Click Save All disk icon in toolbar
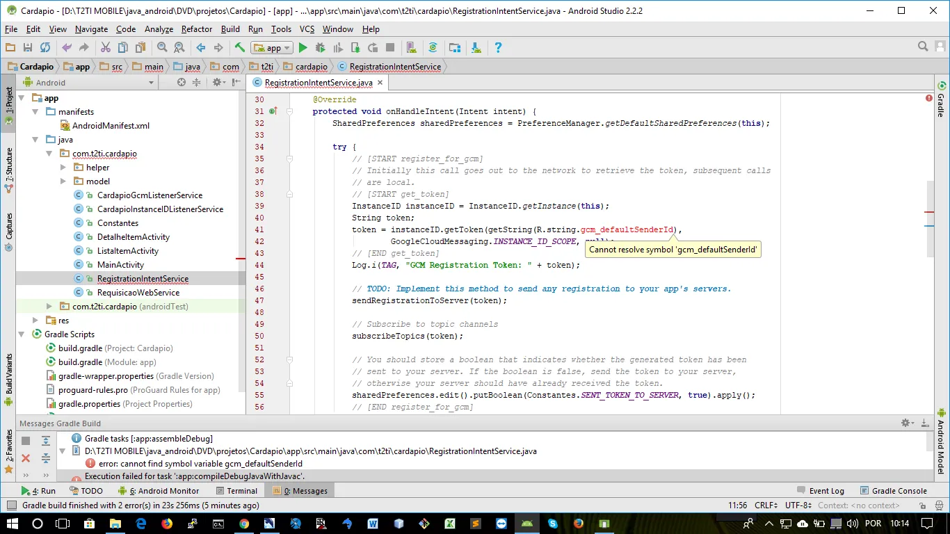 tap(28, 48)
